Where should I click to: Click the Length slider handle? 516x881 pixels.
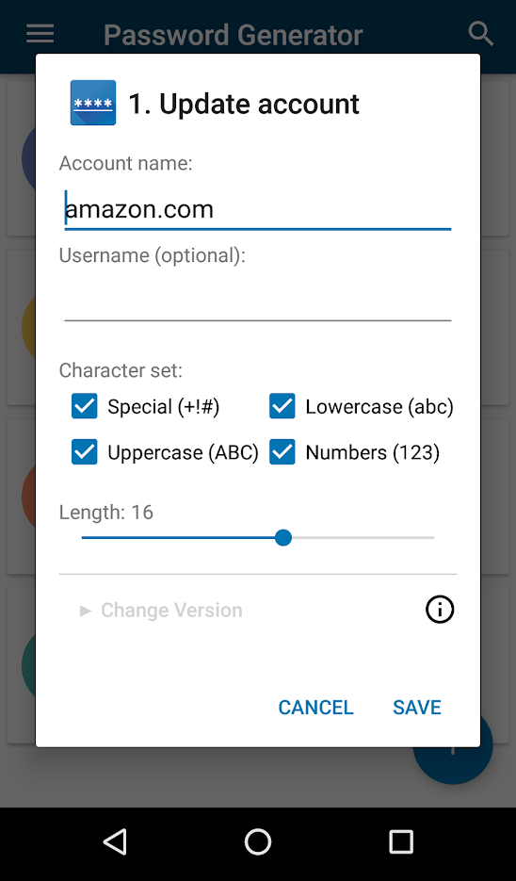283,538
